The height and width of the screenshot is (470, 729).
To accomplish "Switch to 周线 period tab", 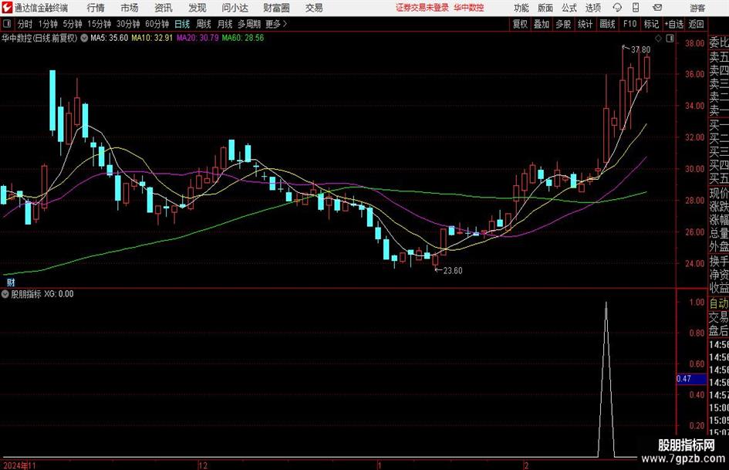I will 204,24.
